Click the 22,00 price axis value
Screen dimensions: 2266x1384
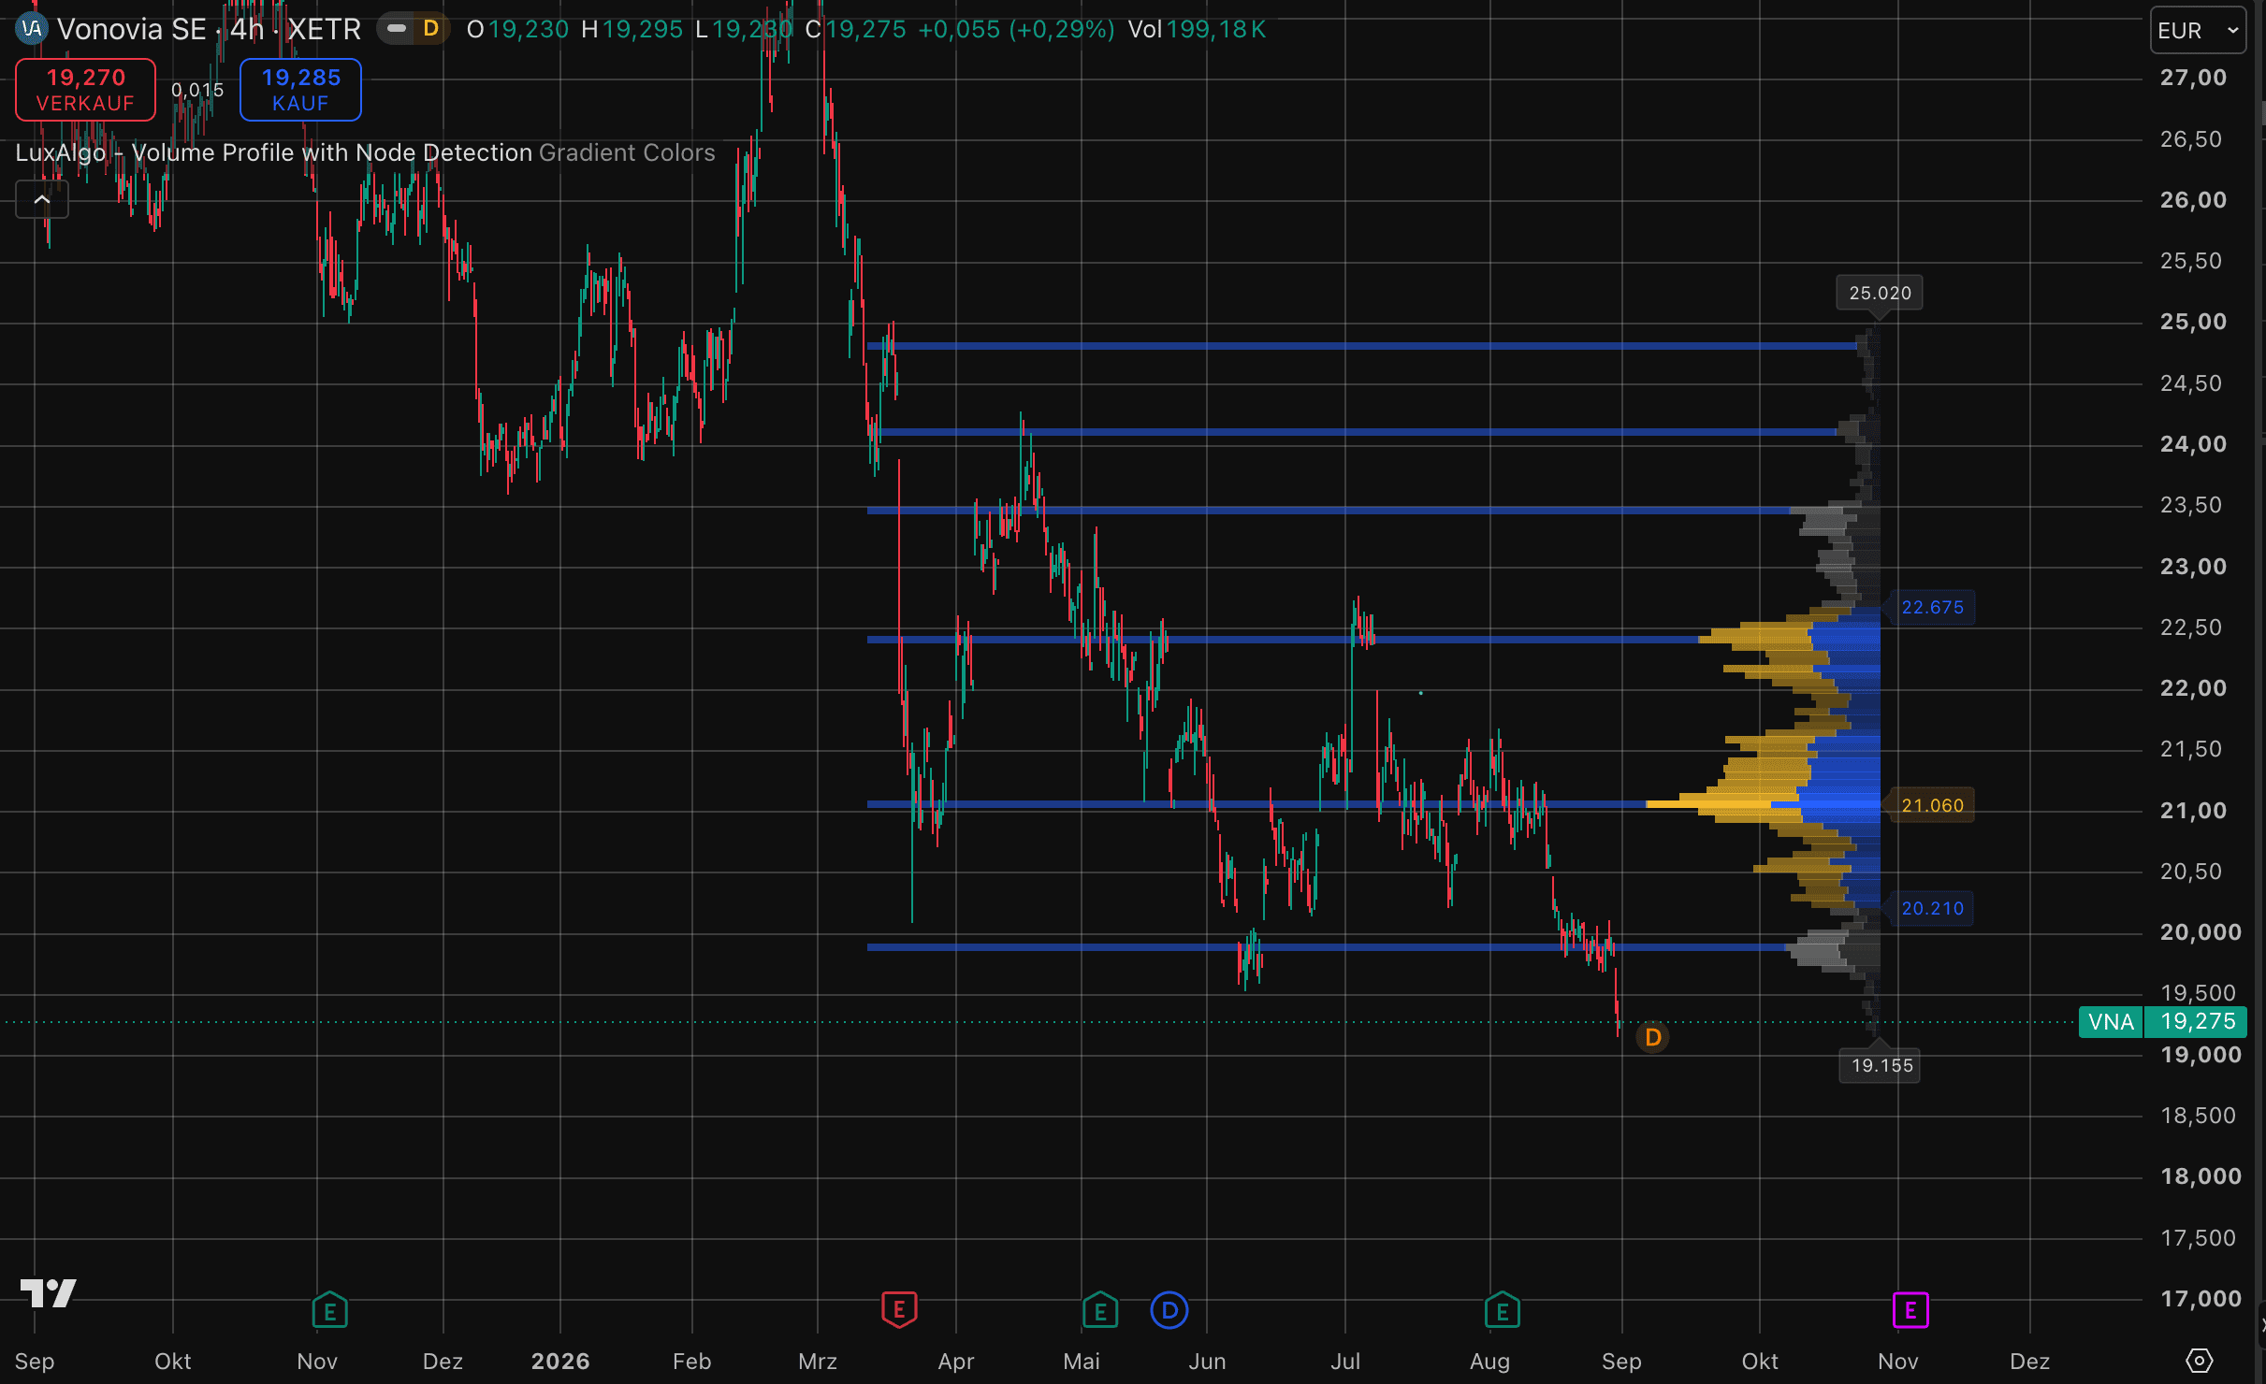[2193, 688]
